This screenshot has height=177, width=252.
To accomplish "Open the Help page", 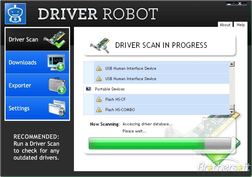I will pyautogui.click(x=241, y=25).
